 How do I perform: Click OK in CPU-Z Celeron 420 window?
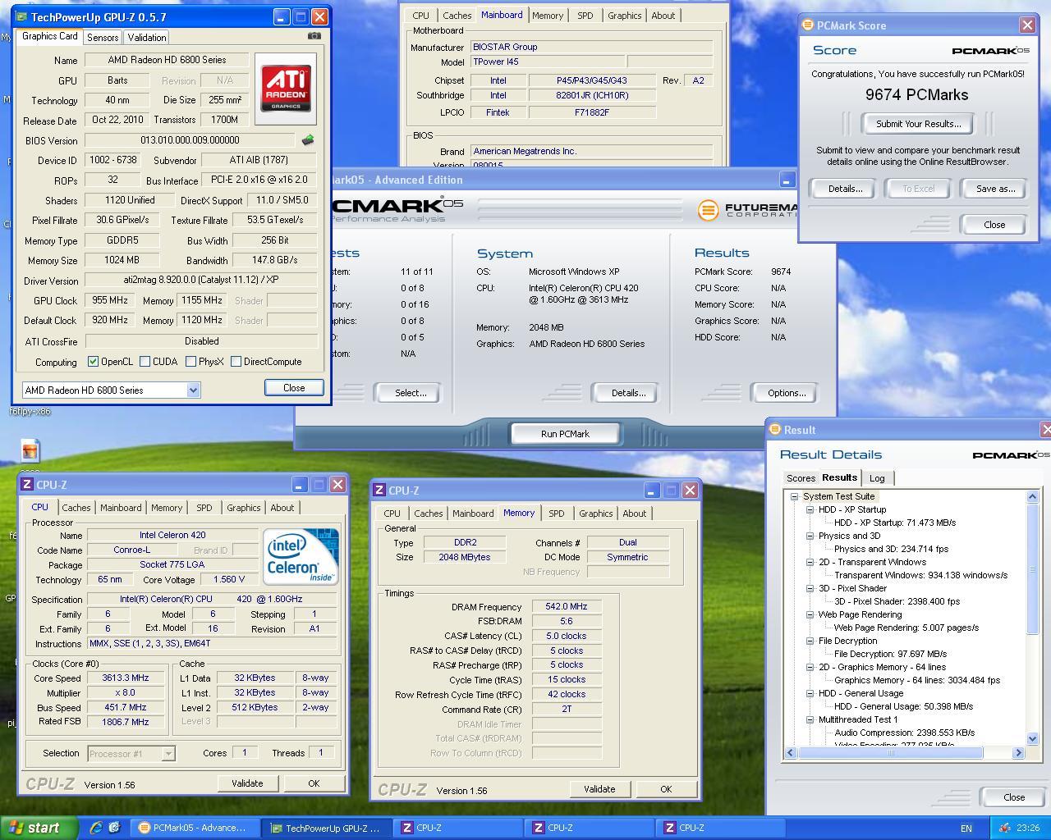[x=313, y=783]
